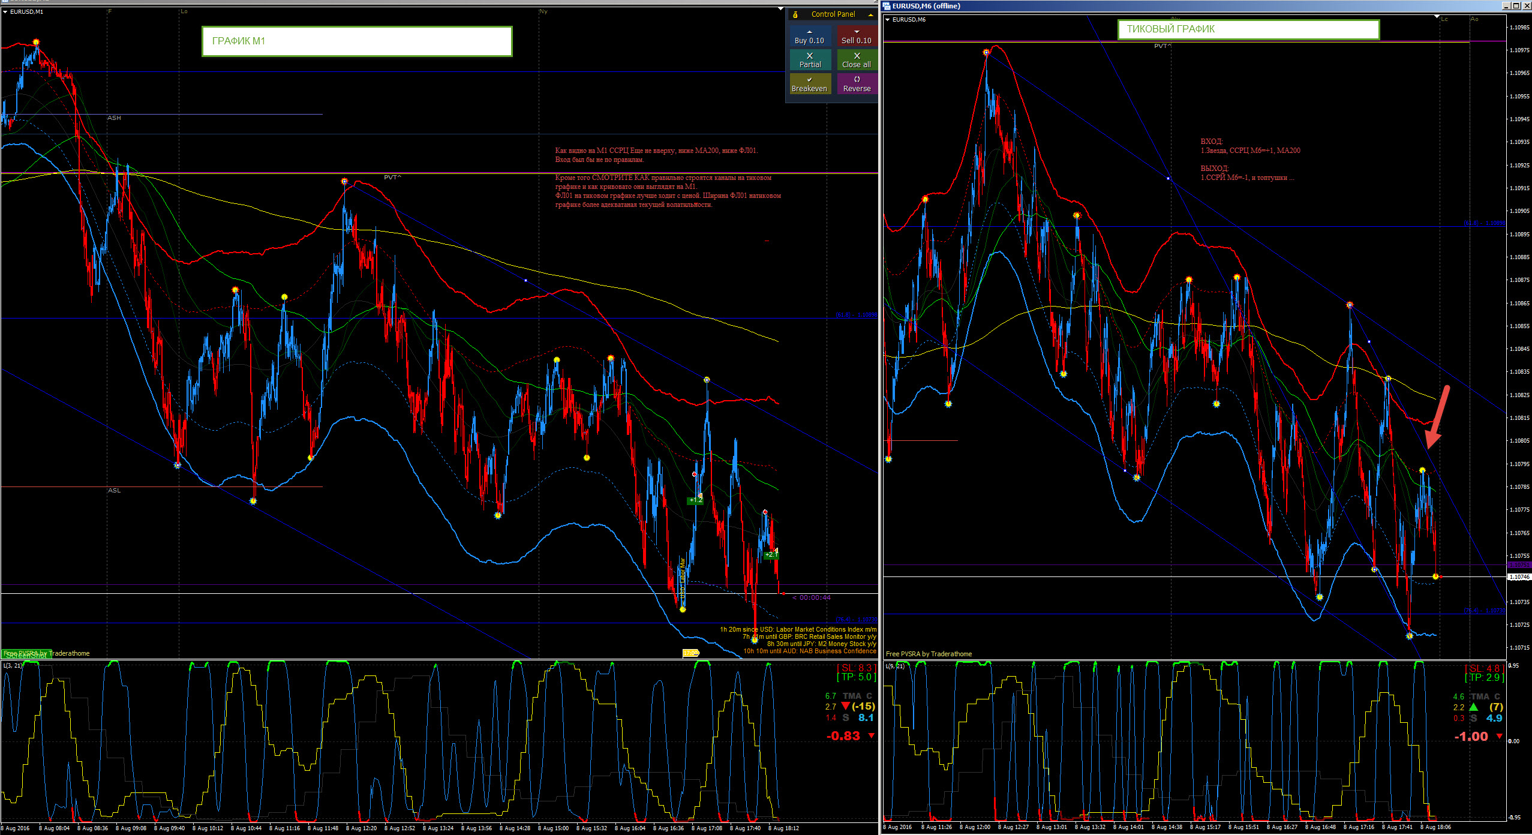Click the red down triangle beside -1.00
1532x835 pixels.
(1500, 736)
